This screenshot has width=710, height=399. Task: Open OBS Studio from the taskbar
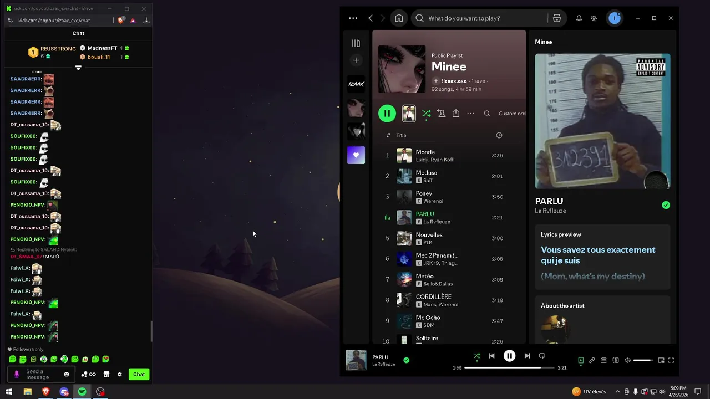pos(100,392)
